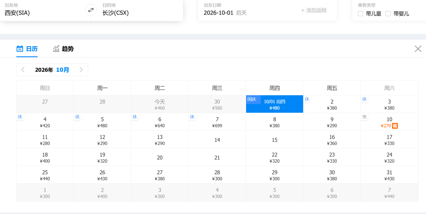Select 10/01 周四 National Day ¥480
This screenshot has width=426, height=214.
pos(275,104)
